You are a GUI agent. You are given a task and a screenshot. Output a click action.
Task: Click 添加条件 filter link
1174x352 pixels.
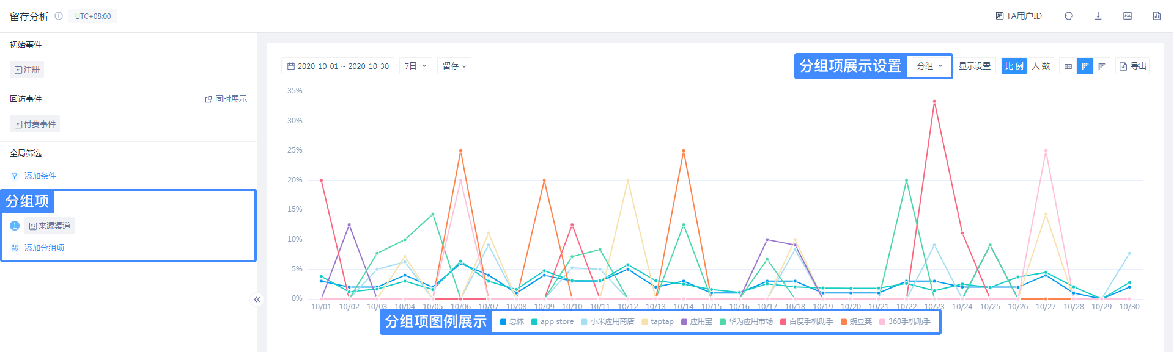click(x=40, y=176)
